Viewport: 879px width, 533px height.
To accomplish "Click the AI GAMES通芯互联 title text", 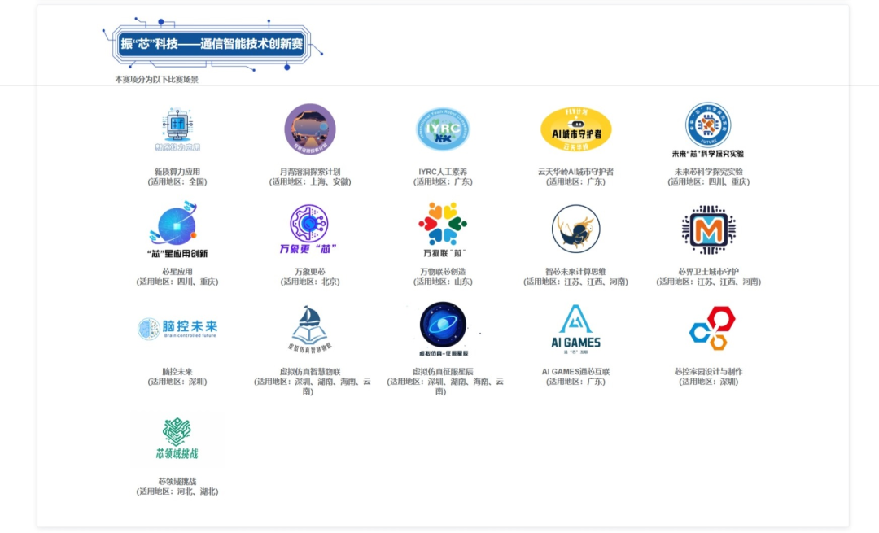I will click(x=575, y=372).
